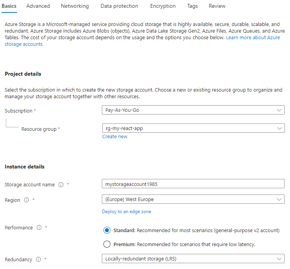This screenshot has width=290, height=269.
Task: Click the Instance details heading
Action: point(24,167)
